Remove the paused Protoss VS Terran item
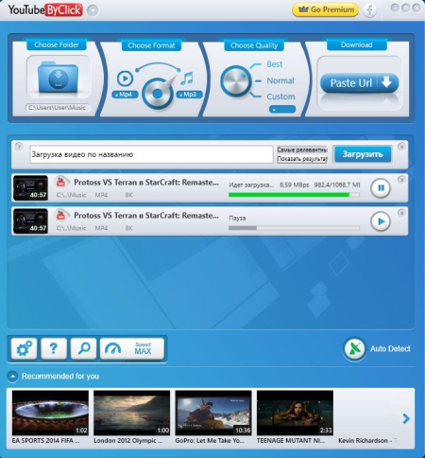 click(401, 213)
